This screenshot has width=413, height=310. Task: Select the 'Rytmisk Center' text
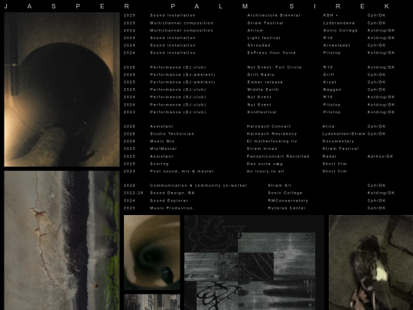pyautogui.click(x=287, y=208)
